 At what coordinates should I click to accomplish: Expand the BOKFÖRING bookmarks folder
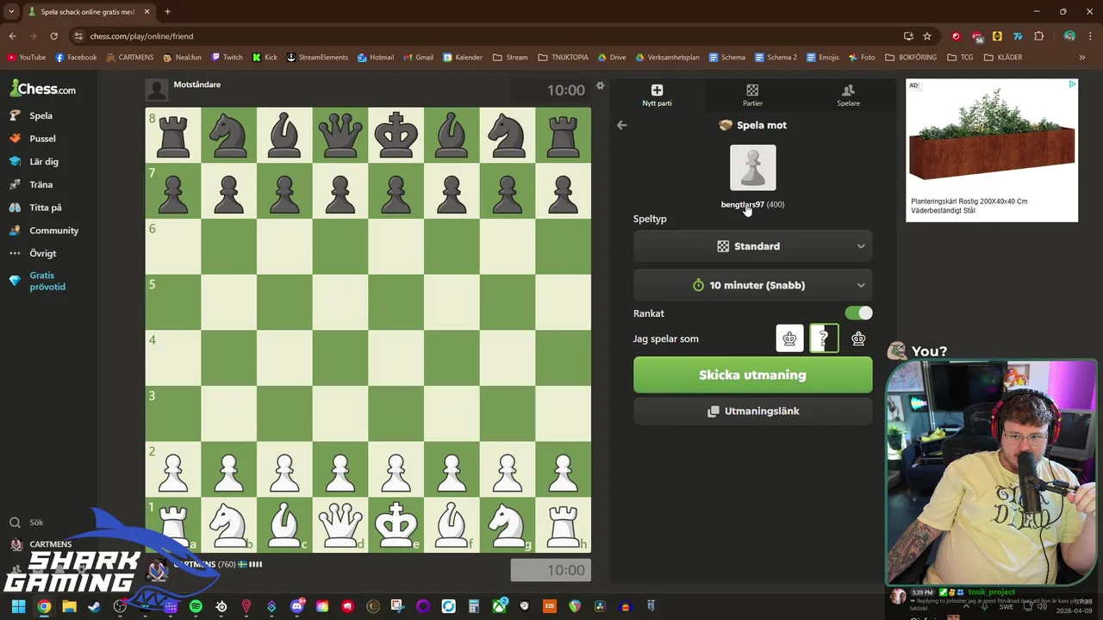[911, 58]
